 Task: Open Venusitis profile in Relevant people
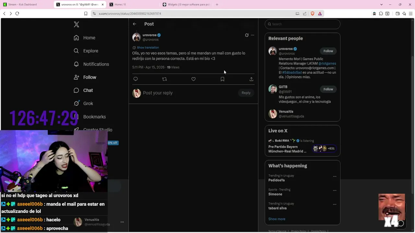tap(286, 112)
